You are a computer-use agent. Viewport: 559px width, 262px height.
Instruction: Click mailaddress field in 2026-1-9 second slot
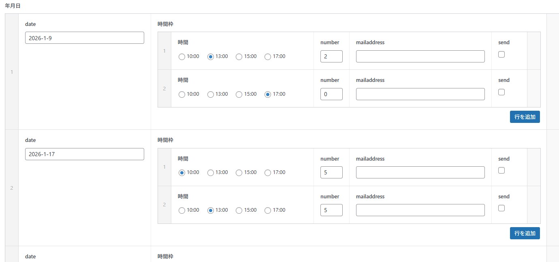pyautogui.click(x=420, y=94)
